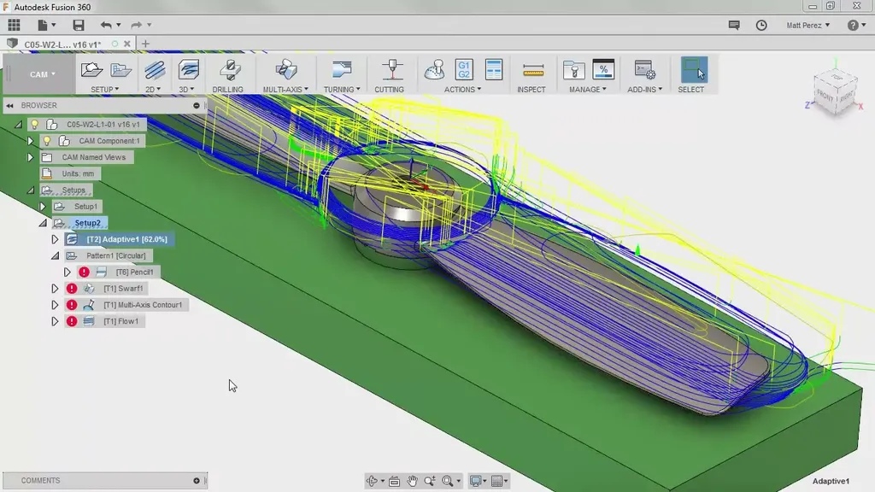
Task: Open the Matt Perez account menu
Action: (x=807, y=26)
